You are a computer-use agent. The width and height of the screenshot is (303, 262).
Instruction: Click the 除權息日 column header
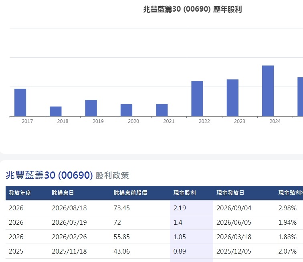(x=63, y=193)
